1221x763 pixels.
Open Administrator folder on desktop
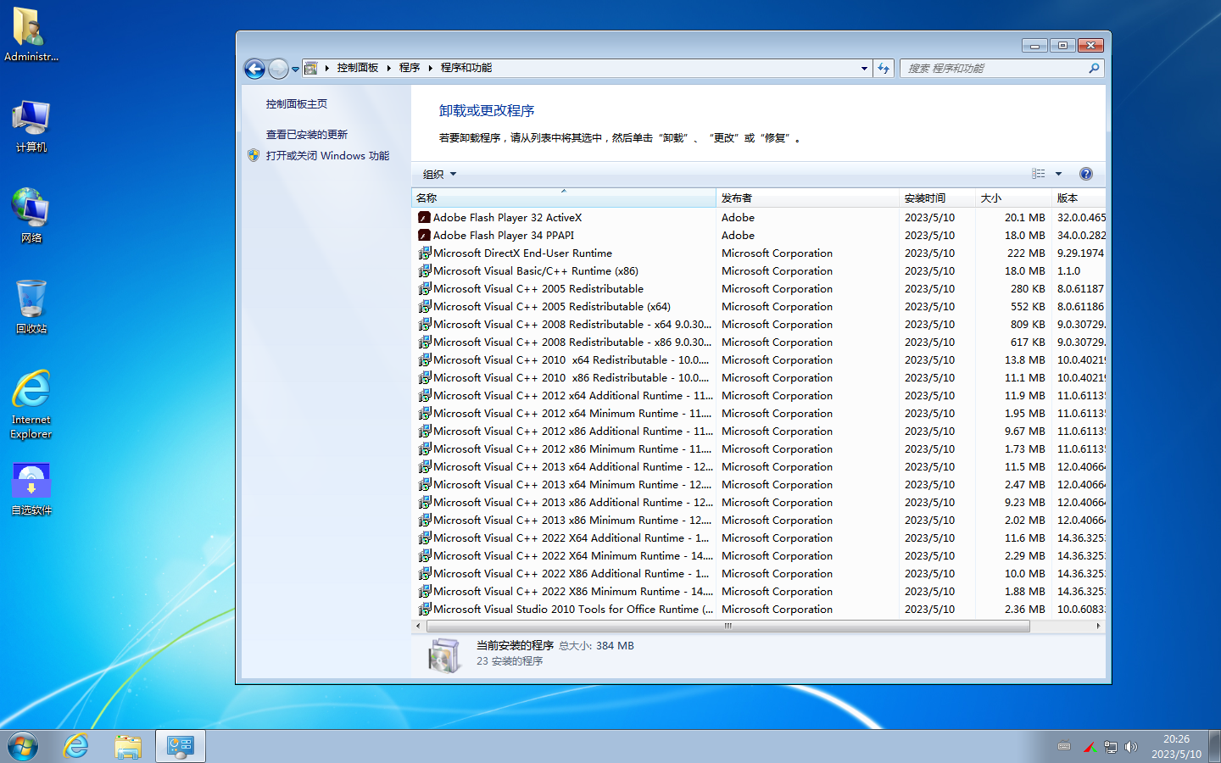coord(31,36)
